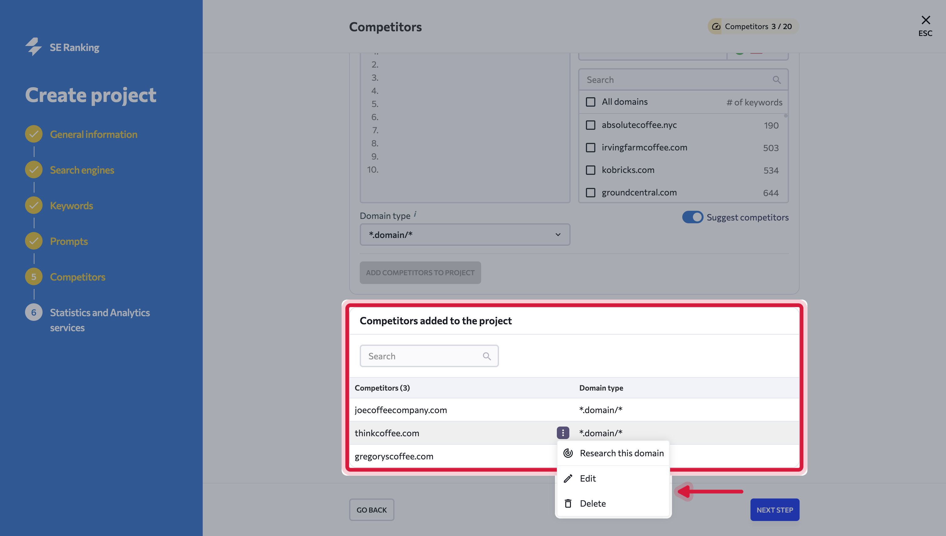
Task: Go to the Keywords step in sidebar
Action: (x=71, y=205)
